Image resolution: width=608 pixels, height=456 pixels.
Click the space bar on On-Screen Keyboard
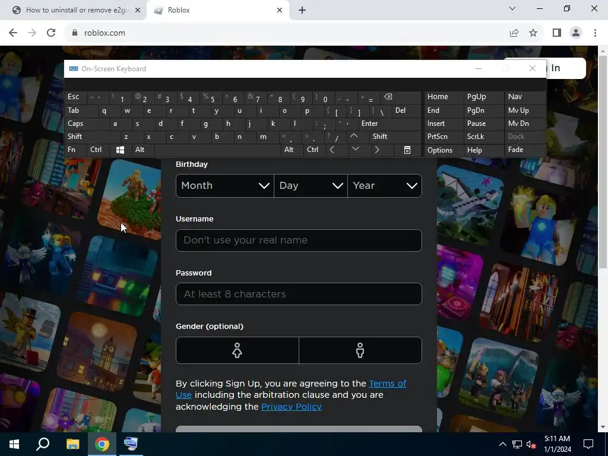[x=217, y=150]
